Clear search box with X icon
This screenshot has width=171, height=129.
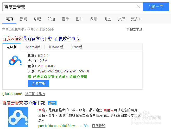tap(139, 7)
